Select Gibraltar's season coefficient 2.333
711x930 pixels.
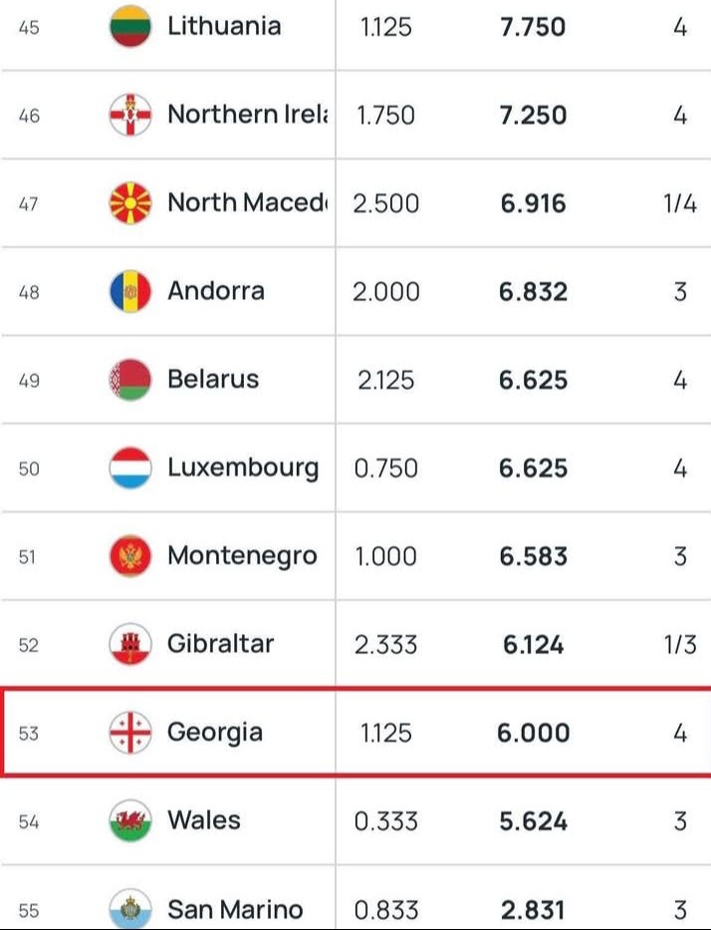tap(386, 645)
